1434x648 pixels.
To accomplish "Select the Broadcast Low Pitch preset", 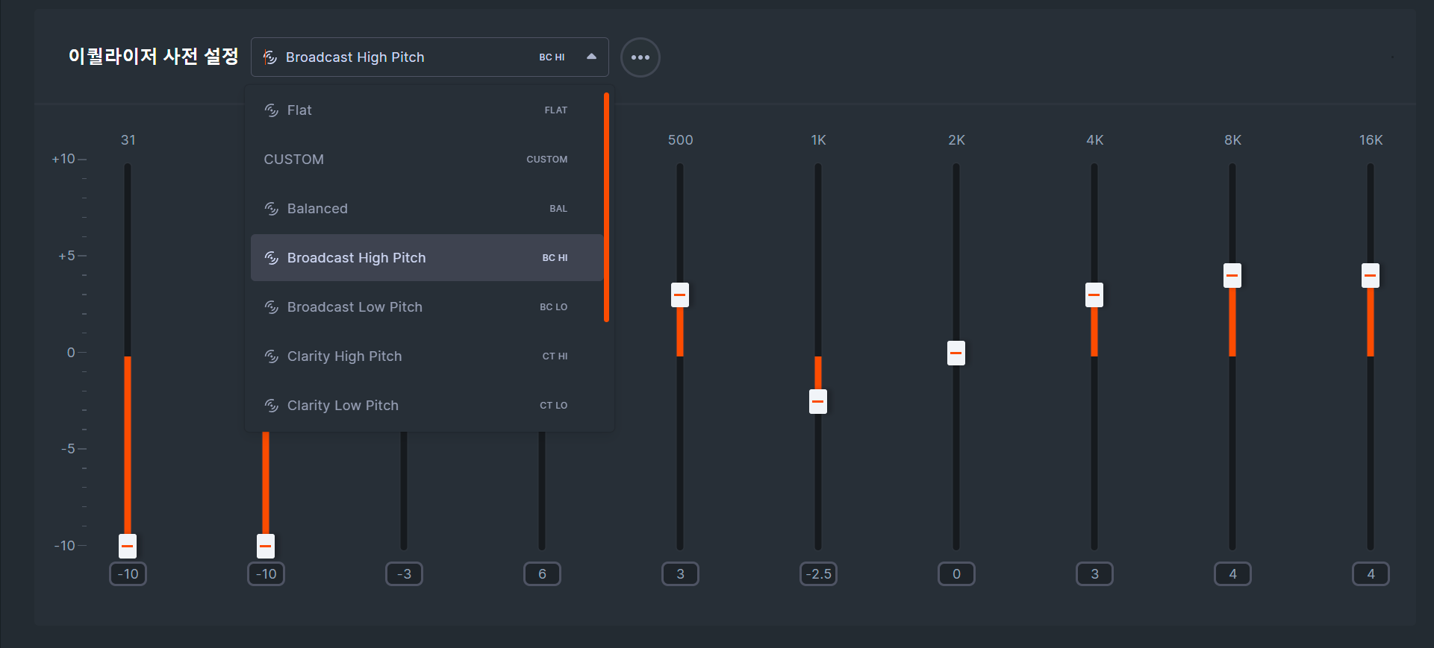I will [x=426, y=307].
